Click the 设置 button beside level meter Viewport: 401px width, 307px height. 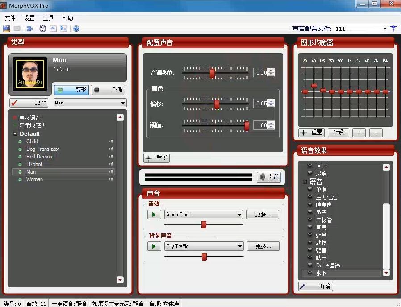coord(269,177)
